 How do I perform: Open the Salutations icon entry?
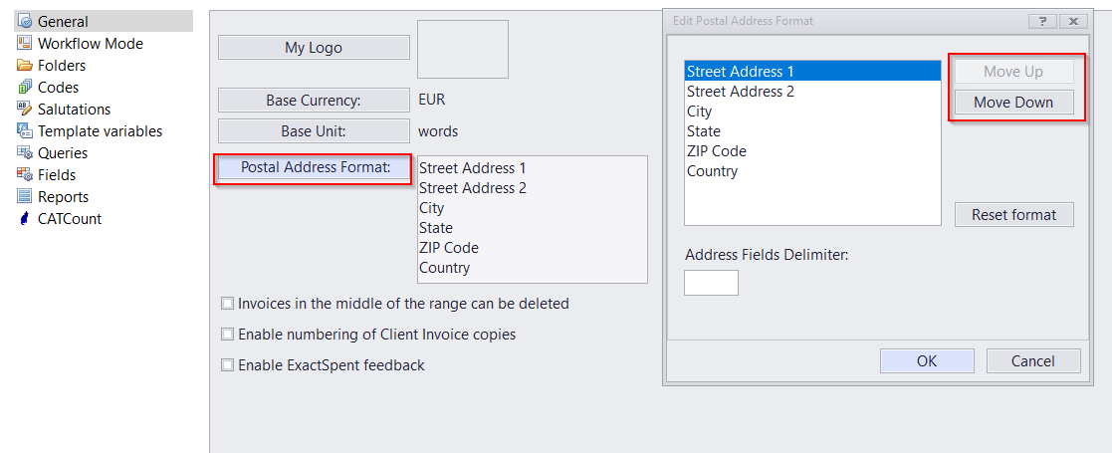click(25, 110)
